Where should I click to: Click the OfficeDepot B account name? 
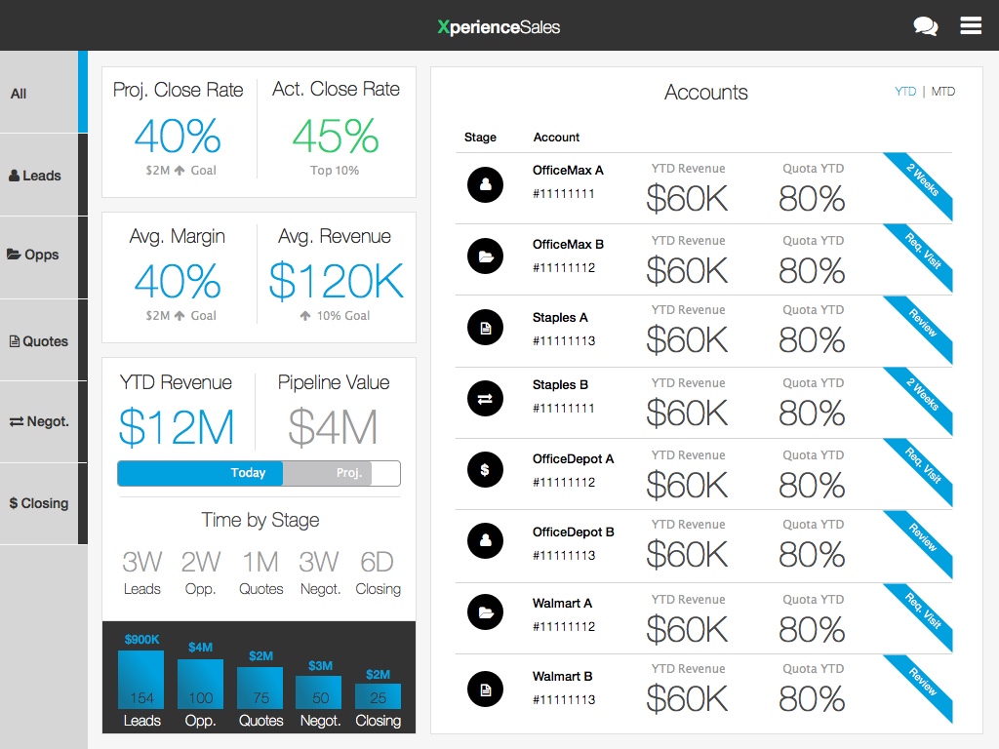pos(573,532)
